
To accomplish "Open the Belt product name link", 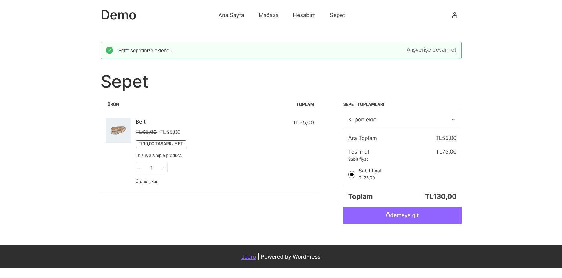I will [x=140, y=122].
